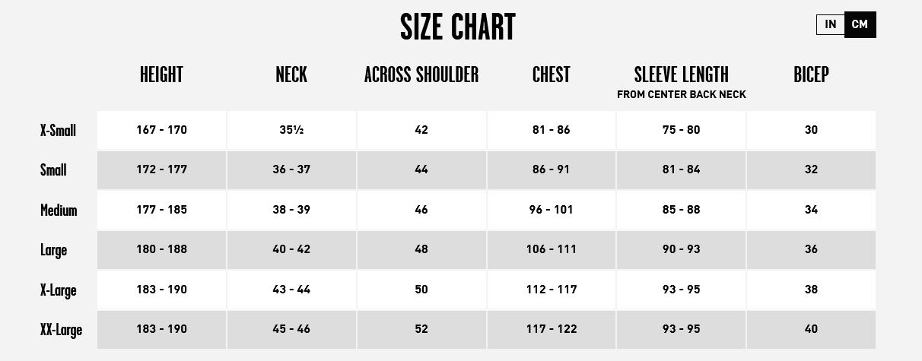Image resolution: width=922 pixels, height=361 pixels.
Task: Click the Chest column header
Action: pos(551,74)
